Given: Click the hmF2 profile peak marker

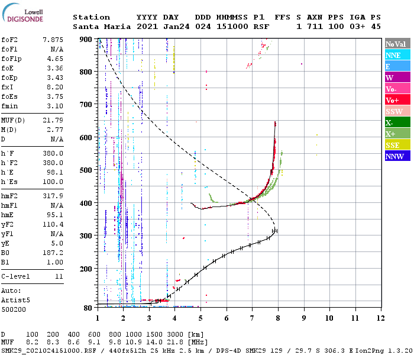Looking at the screenshot, I should pos(275,231).
